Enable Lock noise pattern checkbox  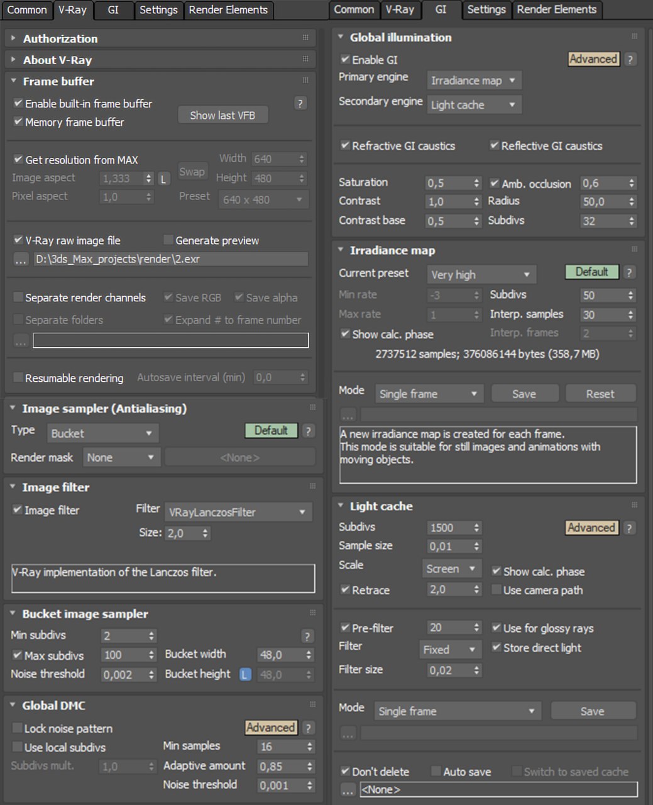click(18, 728)
